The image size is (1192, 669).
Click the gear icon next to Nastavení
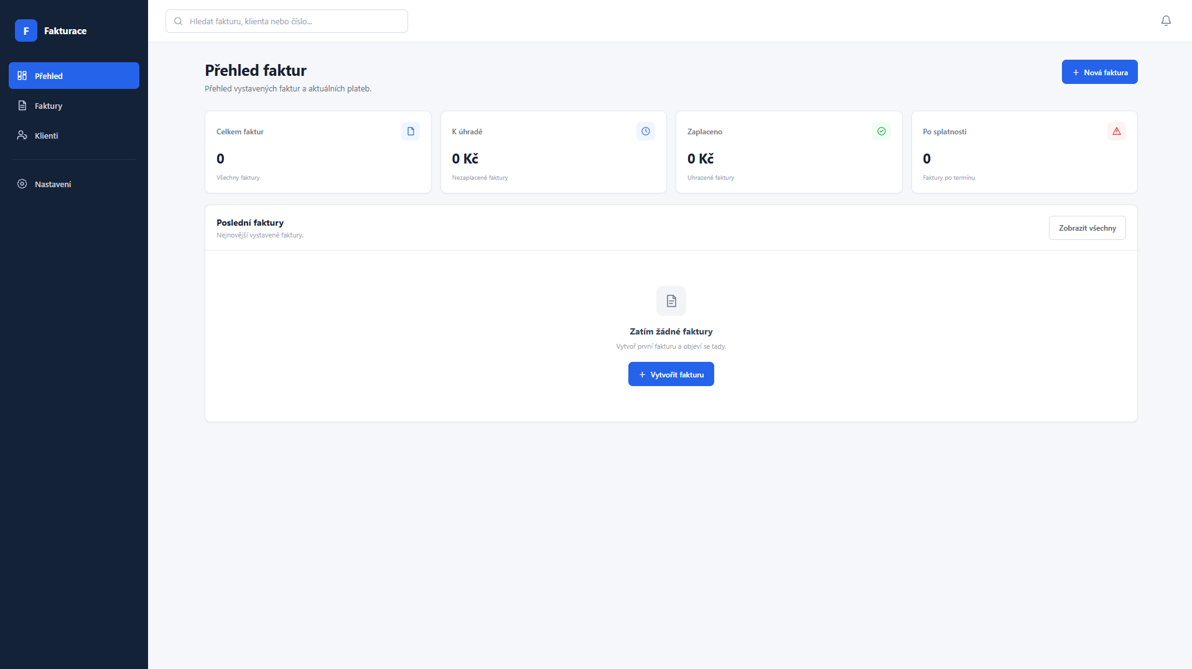click(22, 184)
